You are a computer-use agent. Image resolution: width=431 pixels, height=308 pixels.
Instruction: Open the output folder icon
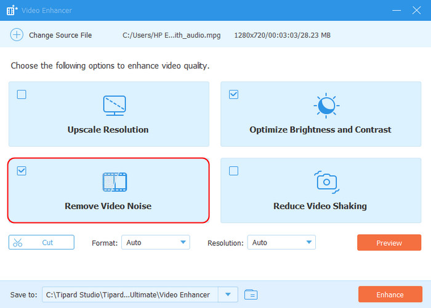(x=250, y=294)
